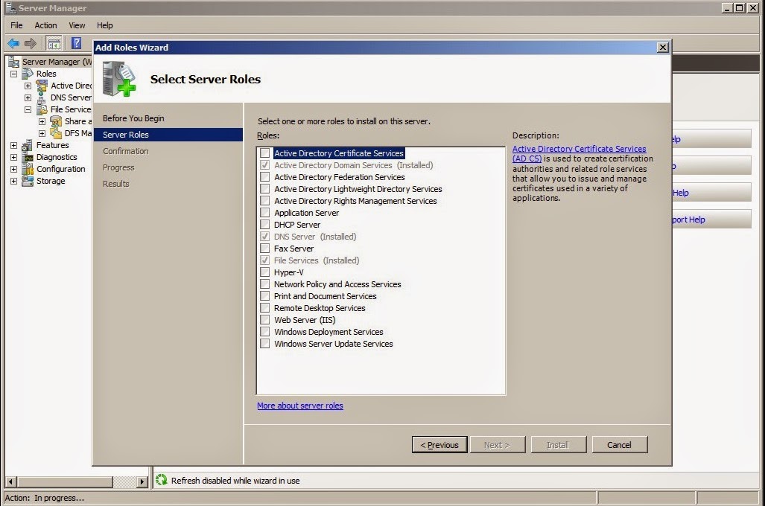Expand the Diagnostics tree node

click(x=13, y=158)
